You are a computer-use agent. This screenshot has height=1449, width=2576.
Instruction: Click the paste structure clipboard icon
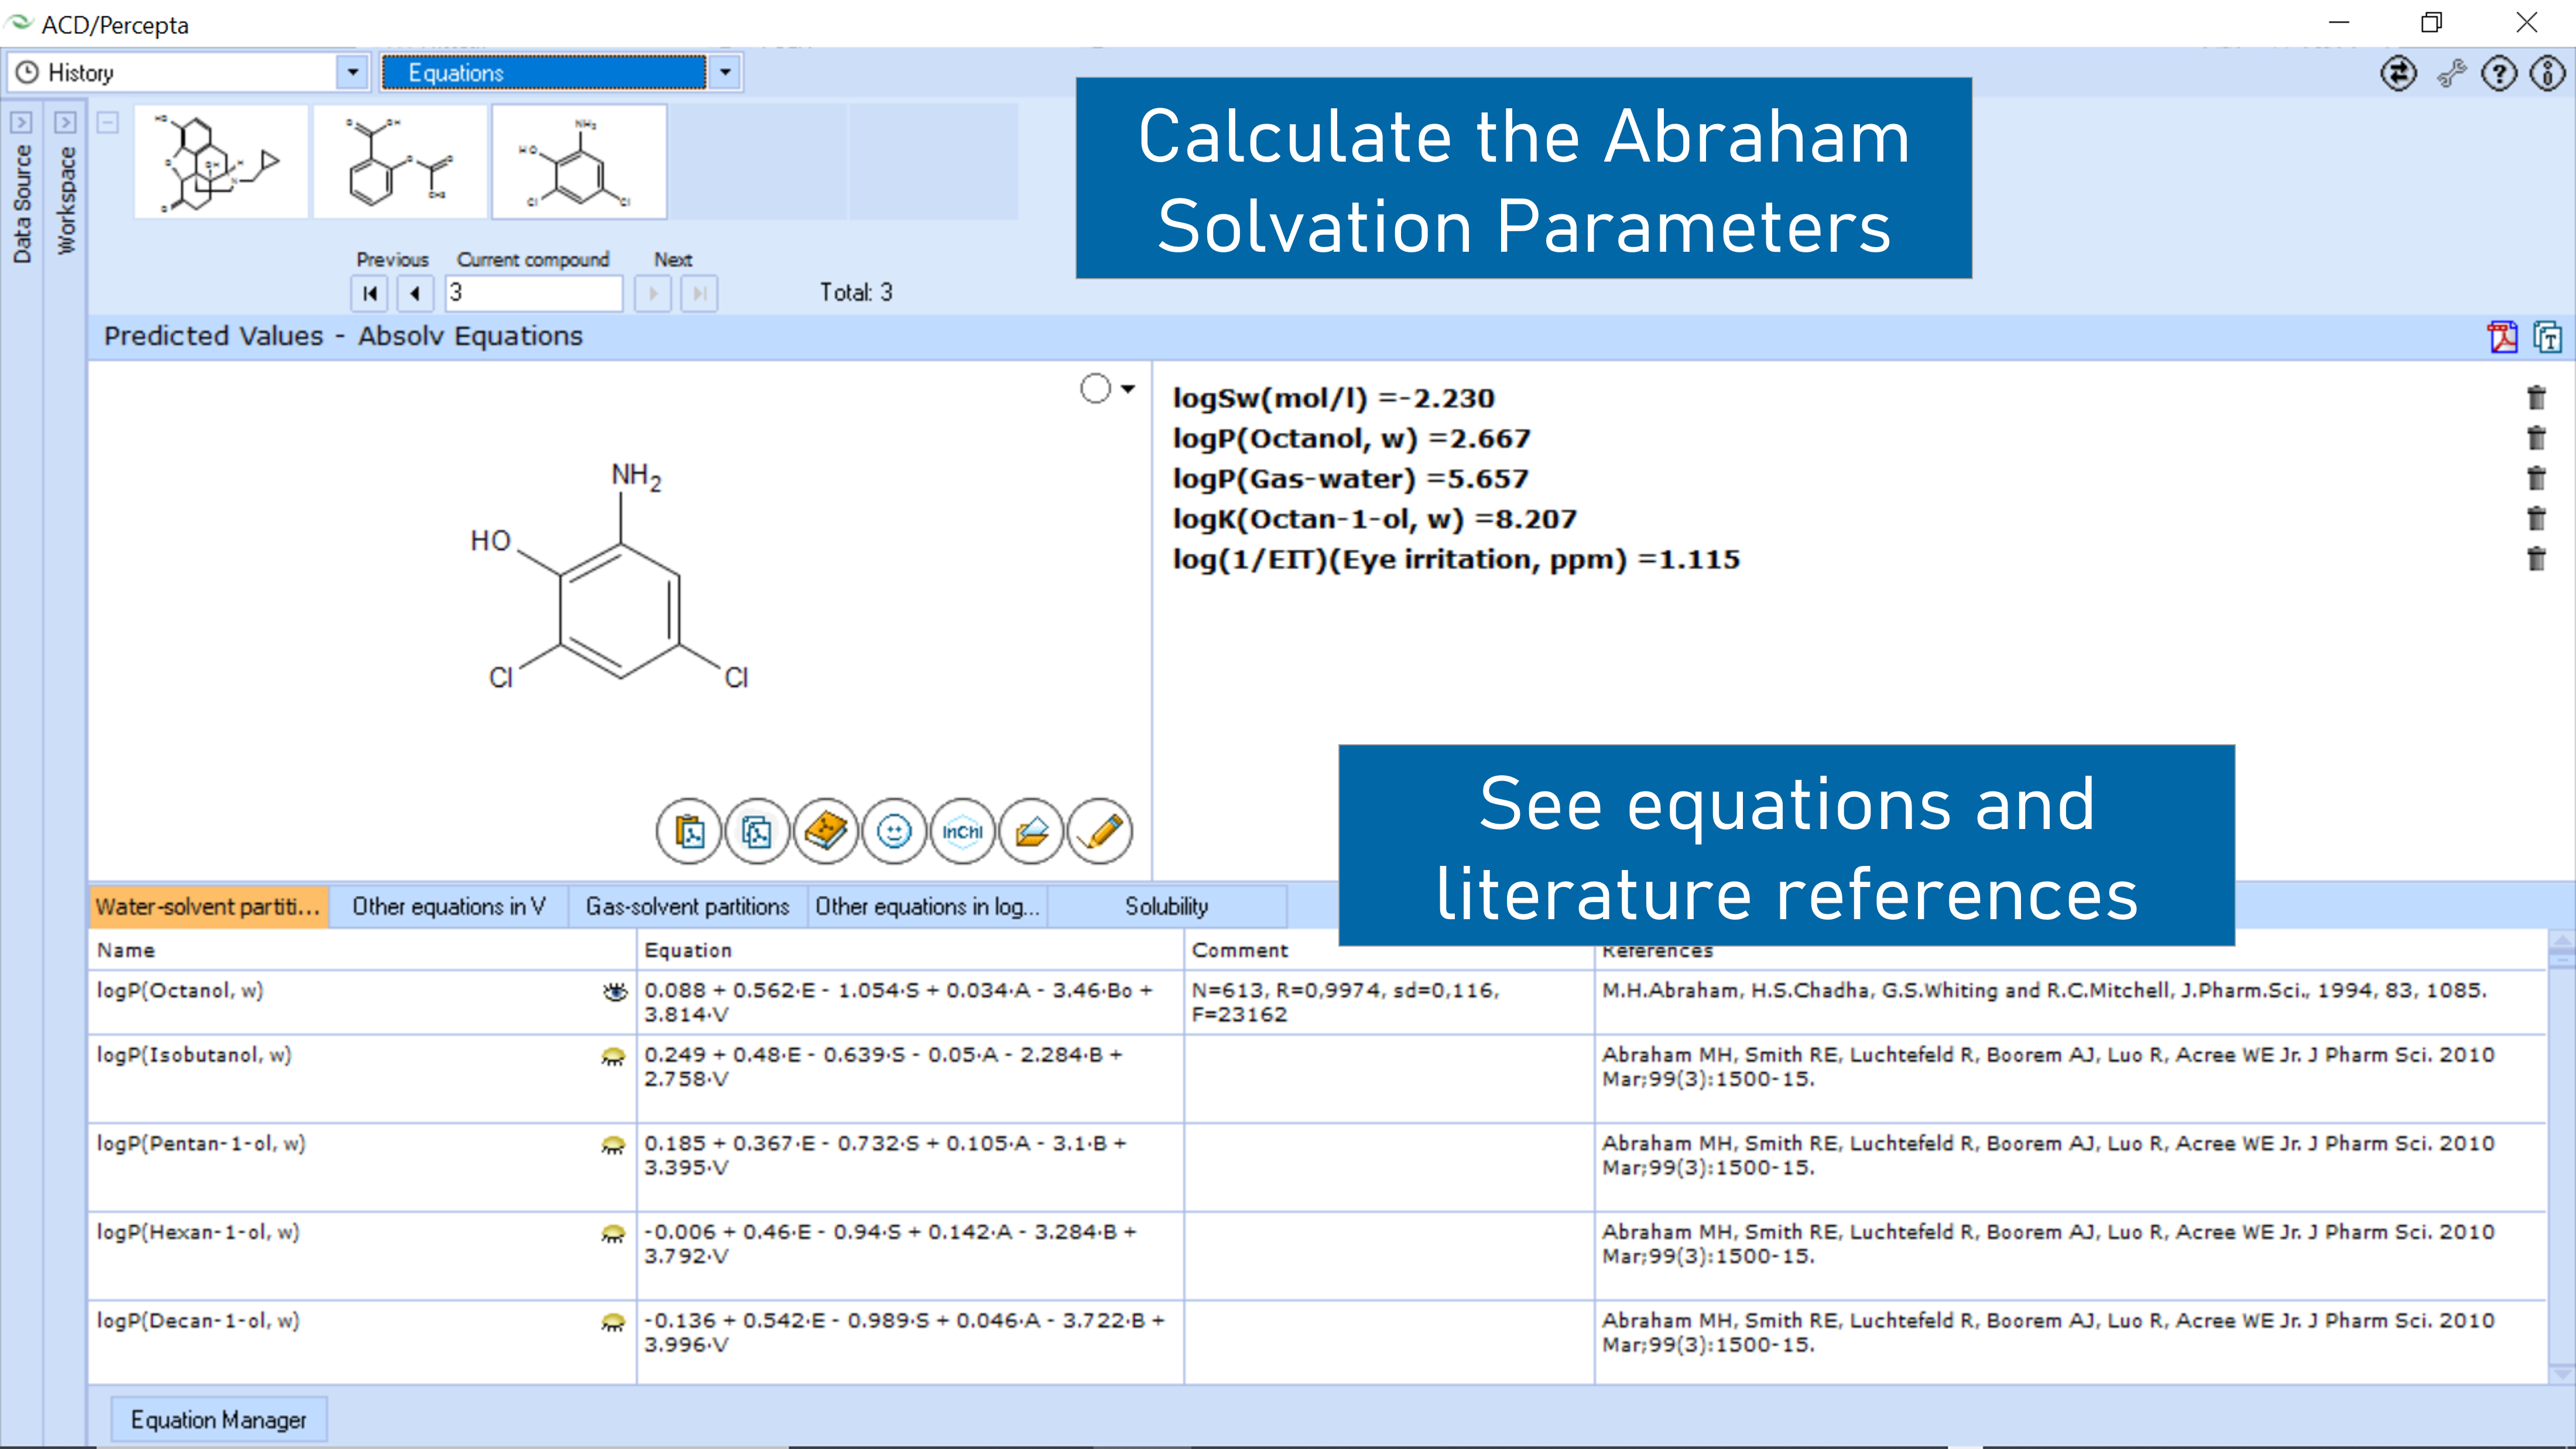point(688,831)
